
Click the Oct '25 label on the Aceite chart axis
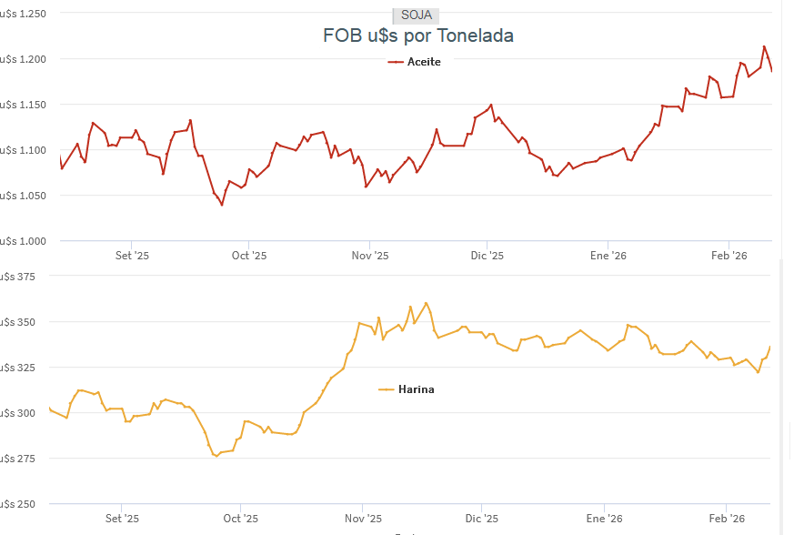[248, 256]
